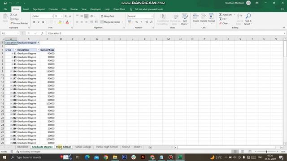Open Education filter dropdown in cell B1

[38, 42]
